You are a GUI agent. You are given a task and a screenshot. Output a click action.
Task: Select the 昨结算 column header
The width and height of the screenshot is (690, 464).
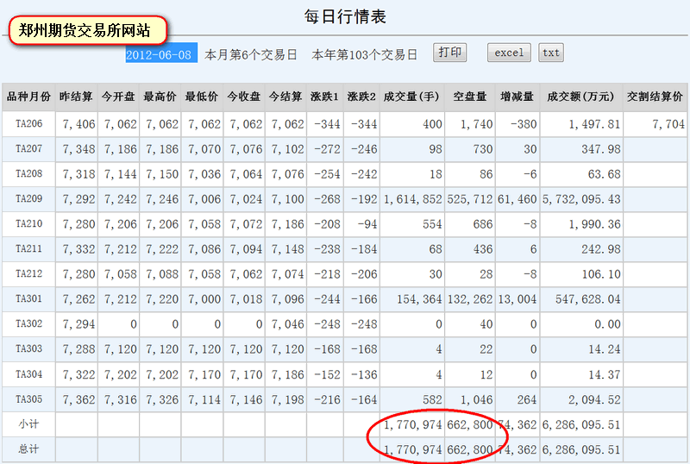77,97
